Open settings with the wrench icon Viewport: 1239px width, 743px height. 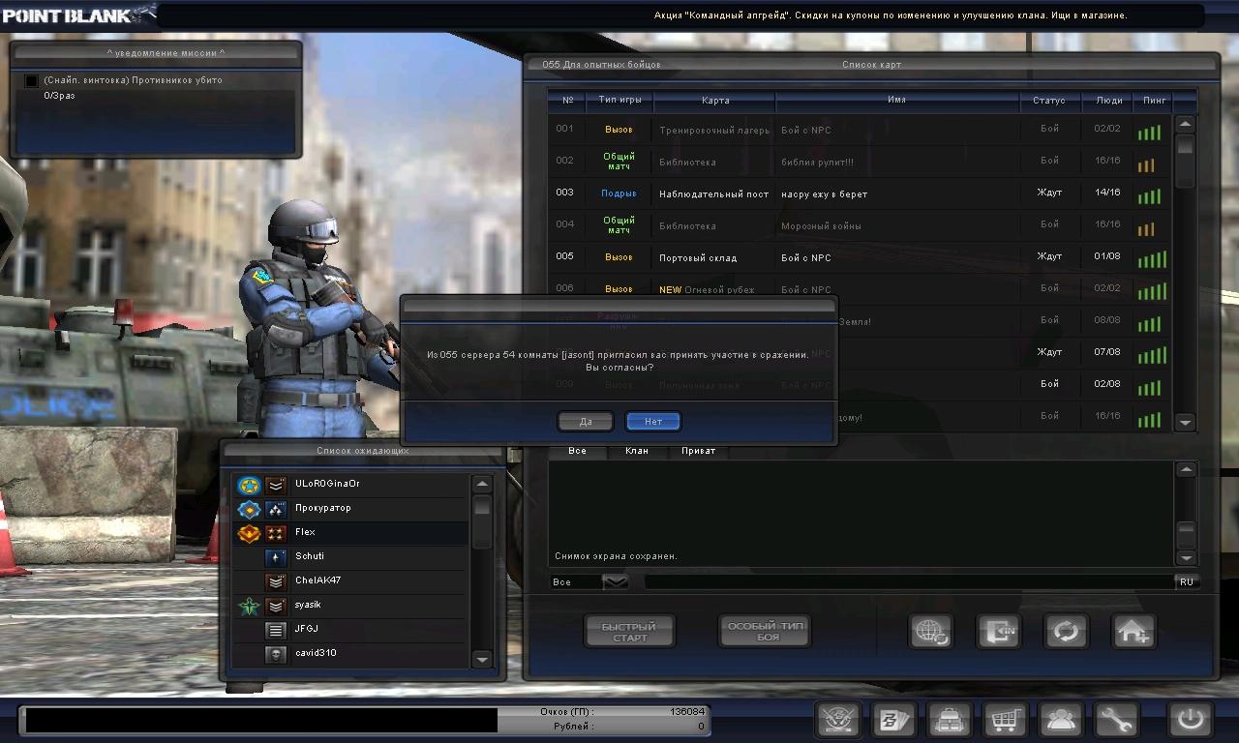pos(1115,720)
